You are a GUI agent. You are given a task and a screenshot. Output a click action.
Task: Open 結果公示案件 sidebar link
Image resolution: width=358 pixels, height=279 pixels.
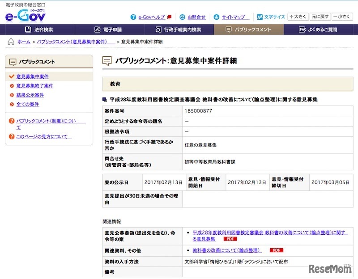click(30, 95)
